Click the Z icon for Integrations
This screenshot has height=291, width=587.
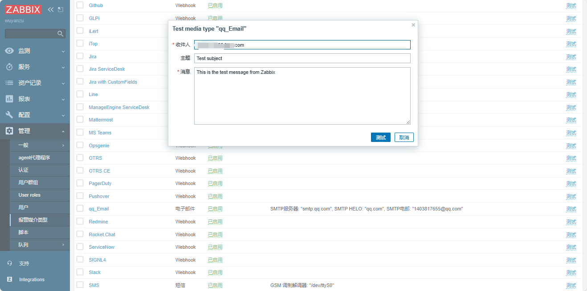10,279
